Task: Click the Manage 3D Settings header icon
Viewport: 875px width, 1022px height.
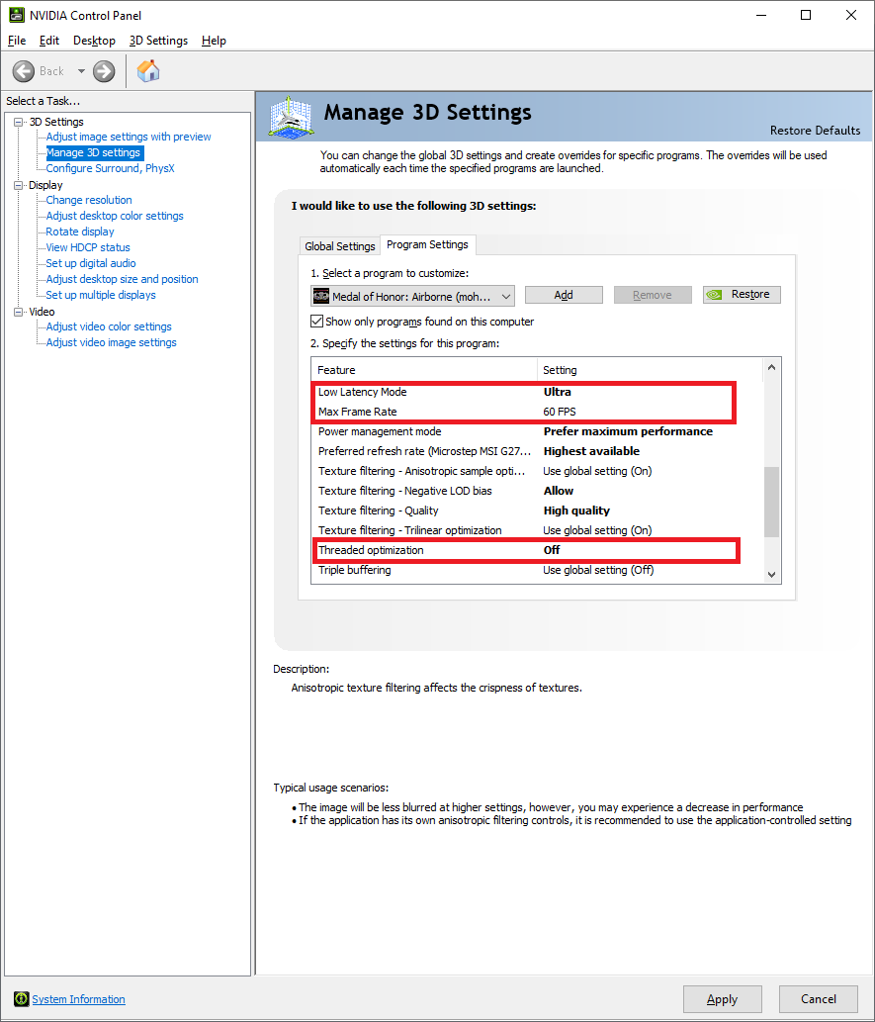Action: point(292,117)
